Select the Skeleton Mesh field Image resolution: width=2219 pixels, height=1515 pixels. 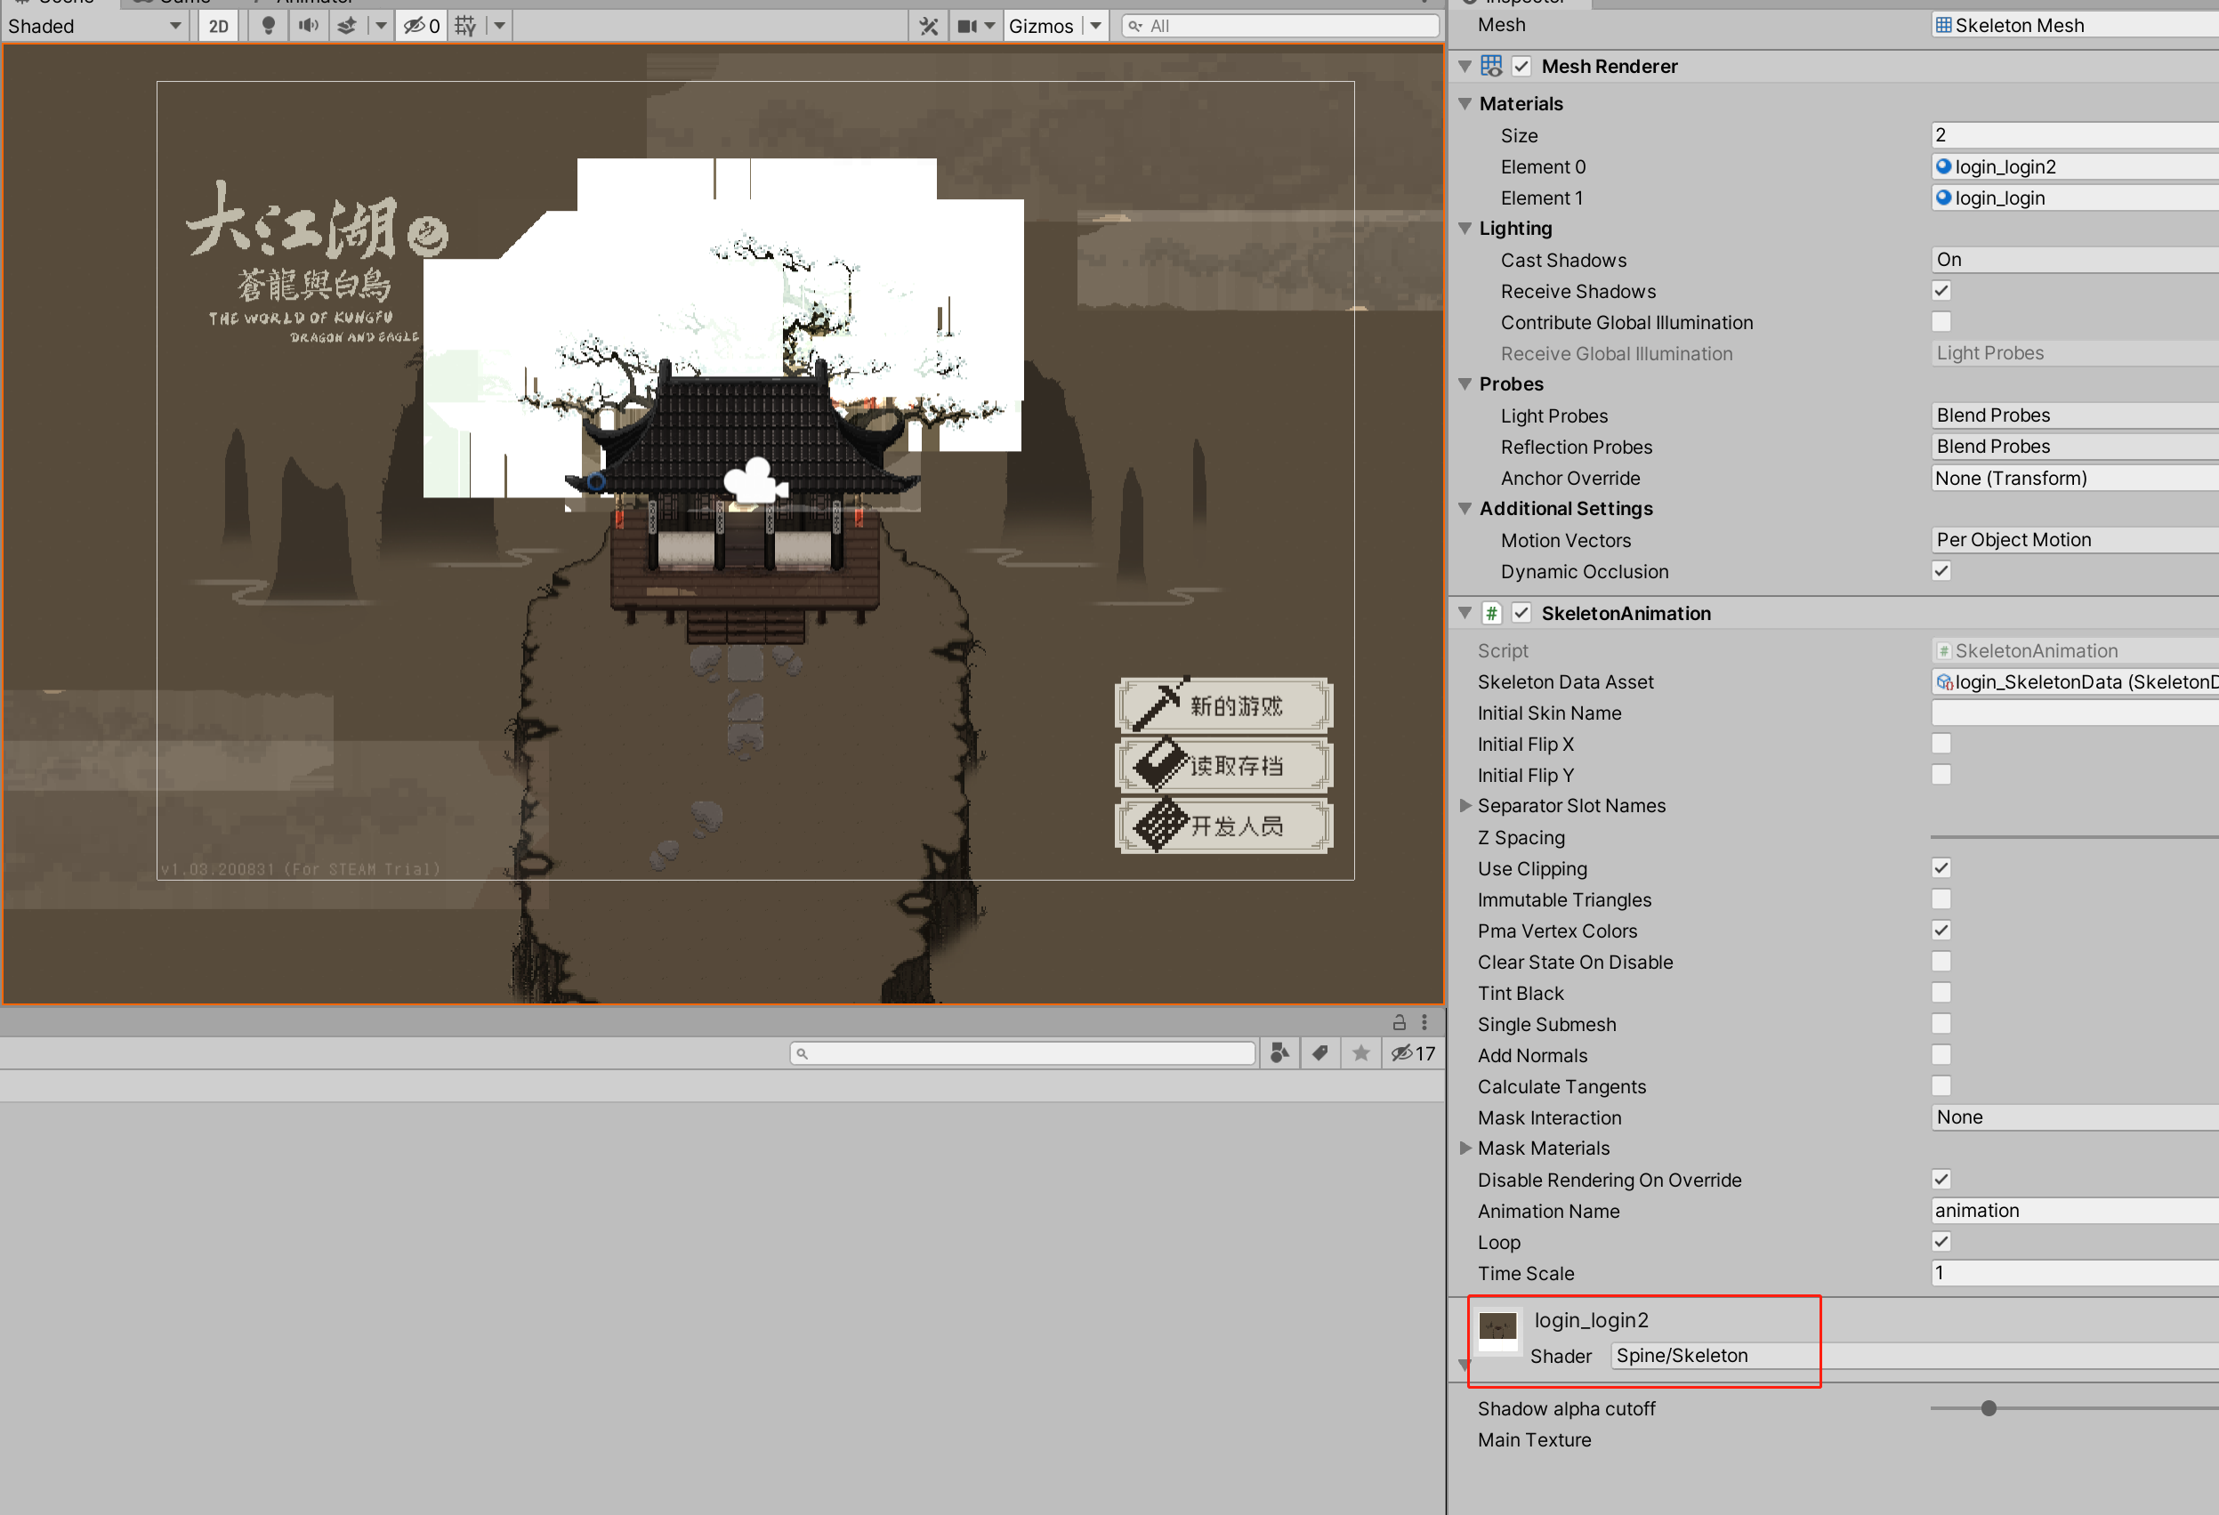(2074, 25)
